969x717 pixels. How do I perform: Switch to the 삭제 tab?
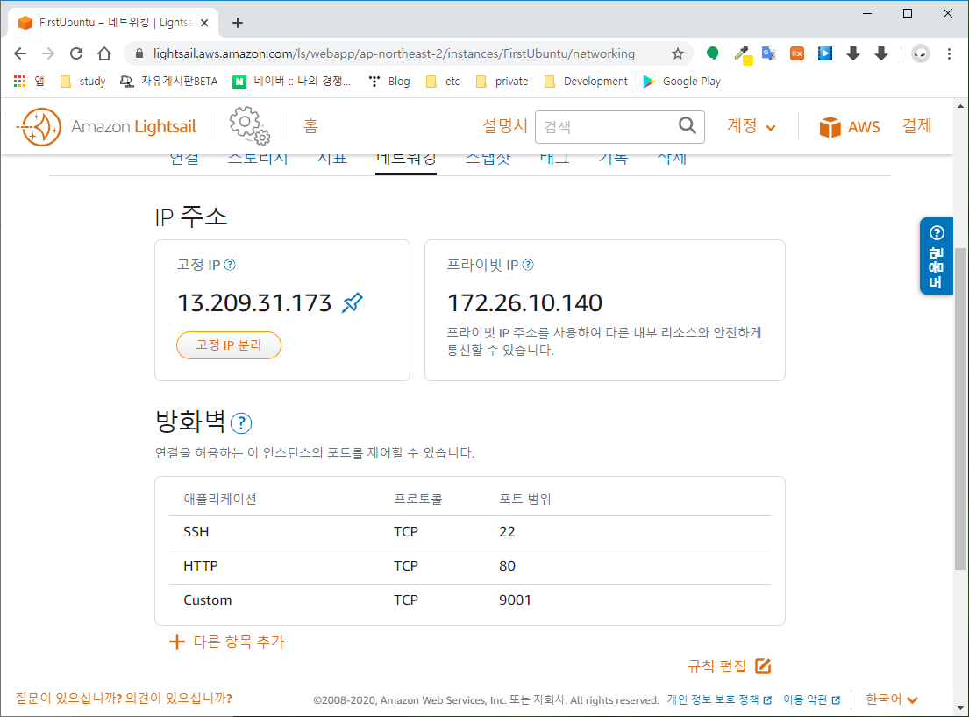tap(672, 158)
